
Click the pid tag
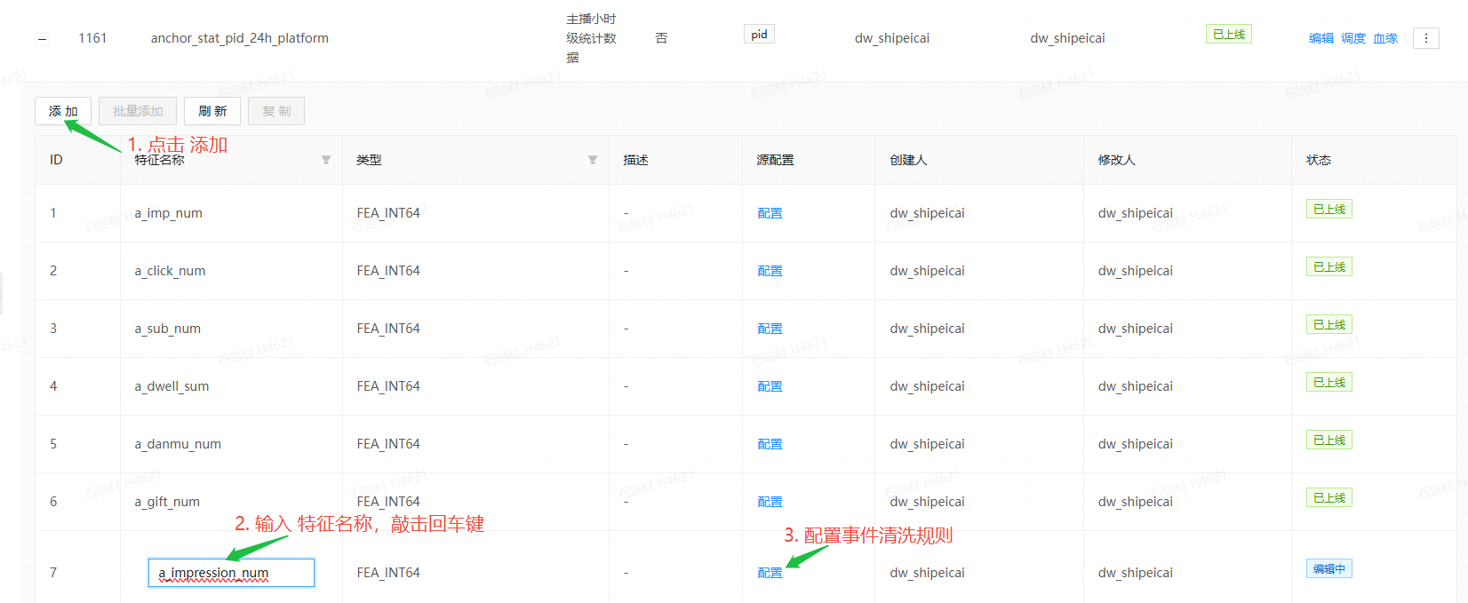[759, 35]
